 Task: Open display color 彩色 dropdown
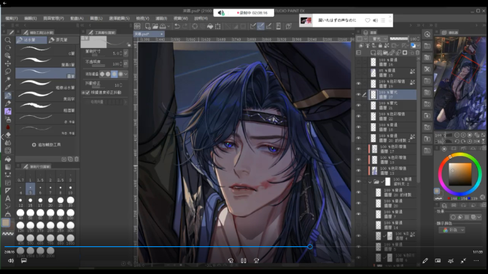click(x=452, y=230)
